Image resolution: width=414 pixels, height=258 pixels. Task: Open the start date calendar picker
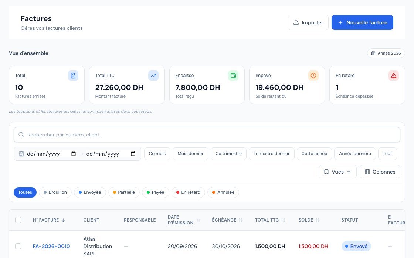coord(74,154)
